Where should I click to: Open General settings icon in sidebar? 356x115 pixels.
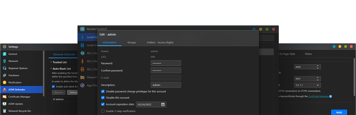coord(4,54)
